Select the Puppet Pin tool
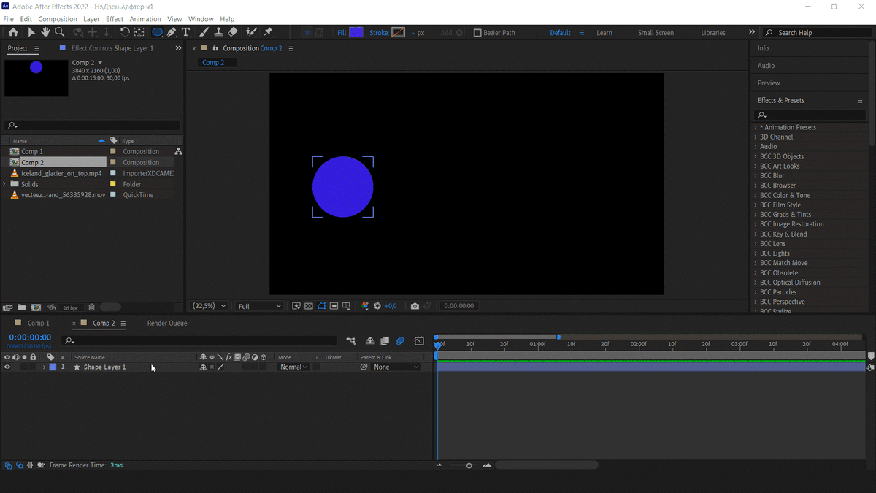Image resolution: width=876 pixels, height=493 pixels. [268, 32]
